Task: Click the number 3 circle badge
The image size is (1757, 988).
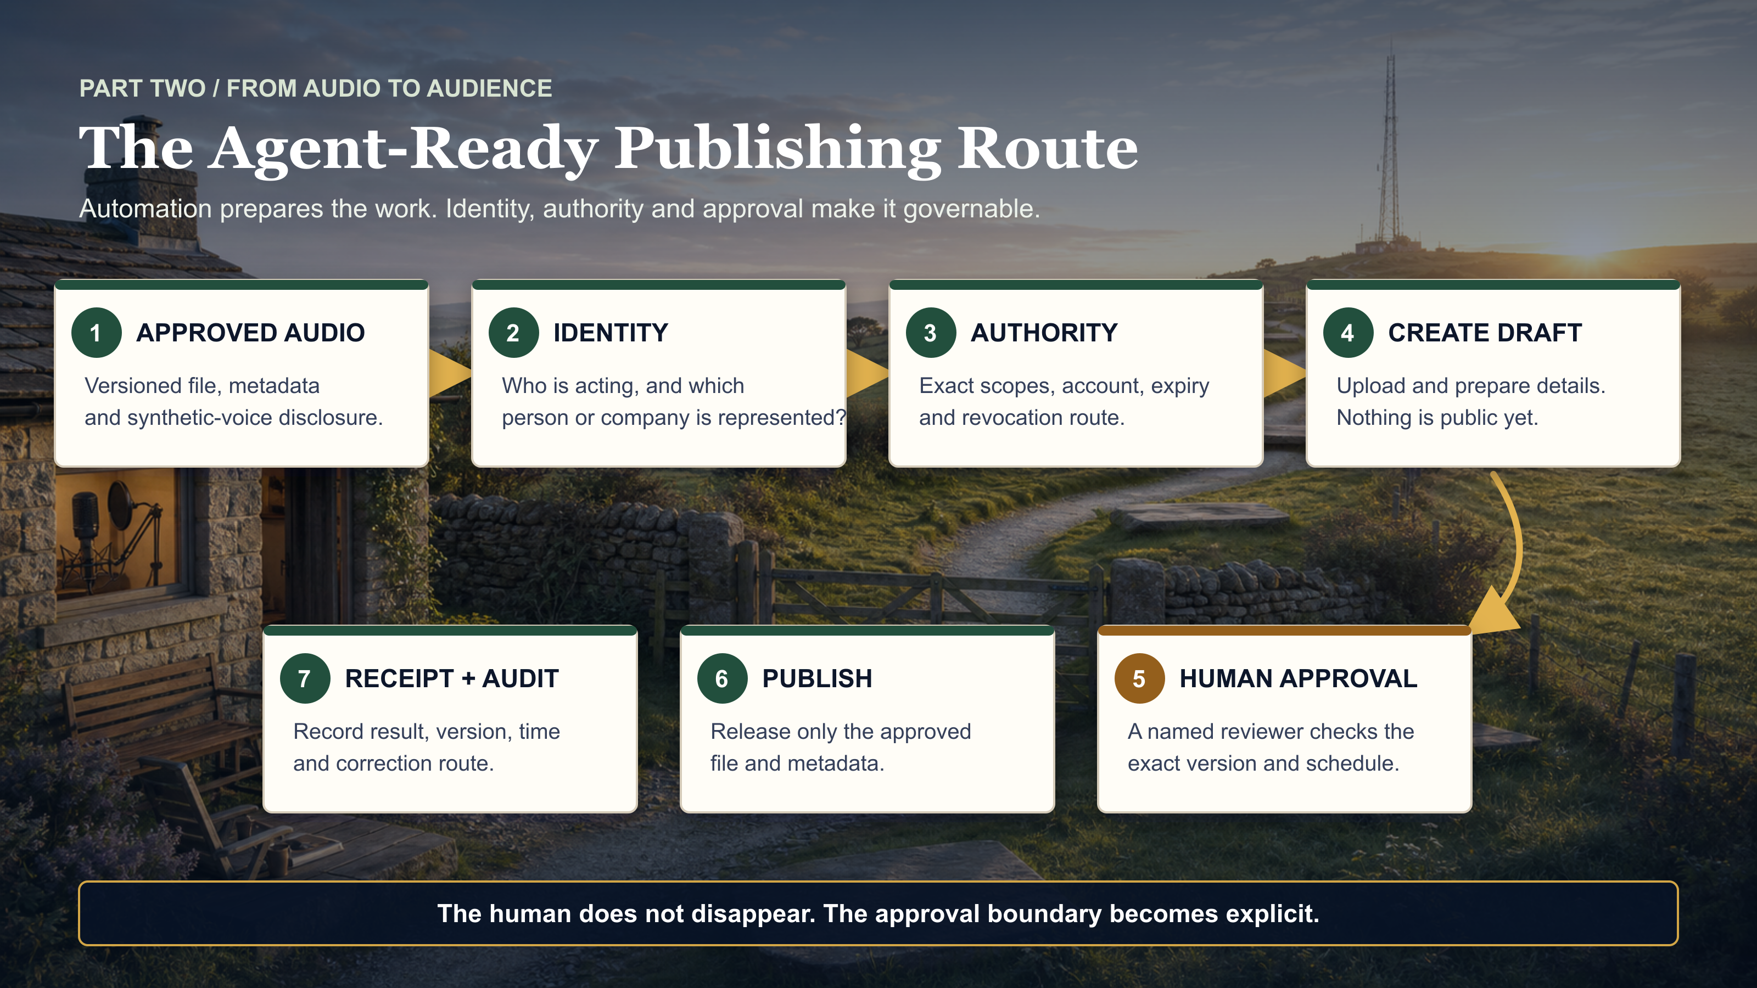Action: (x=931, y=333)
